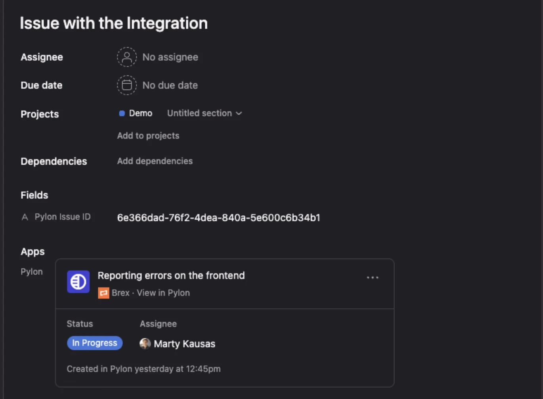Open Reporting errors on the frontend issue
The image size is (543, 399).
click(x=171, y=276)
